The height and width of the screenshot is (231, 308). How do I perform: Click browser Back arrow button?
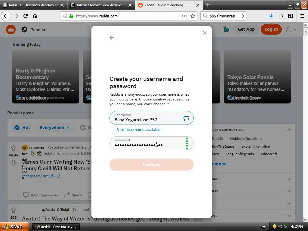coord(6,16)
